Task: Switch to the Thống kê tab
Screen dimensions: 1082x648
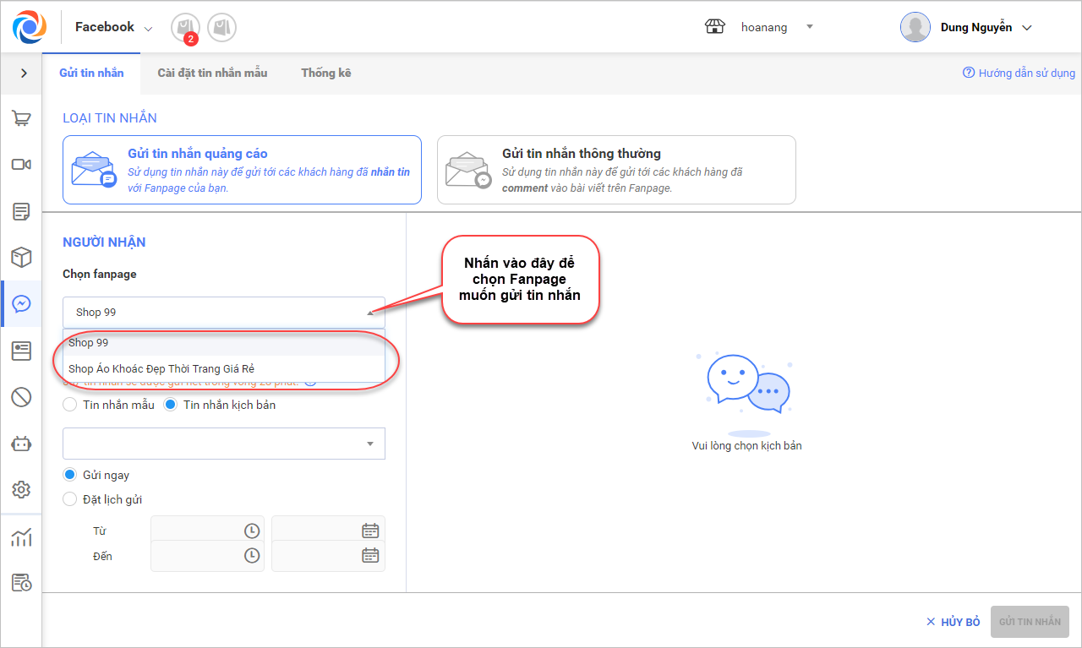Action: (326, 73)
